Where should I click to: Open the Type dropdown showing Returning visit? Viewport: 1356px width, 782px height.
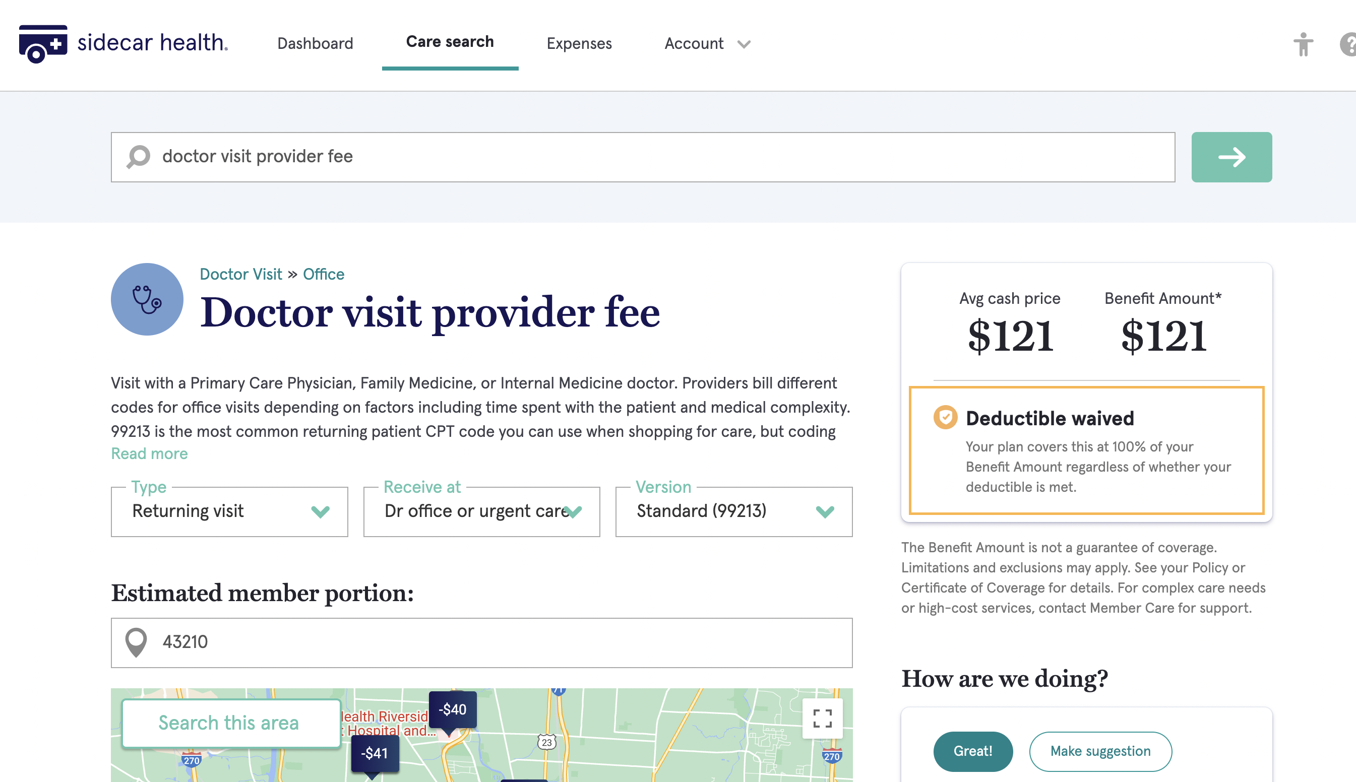(x=229, y=511)
